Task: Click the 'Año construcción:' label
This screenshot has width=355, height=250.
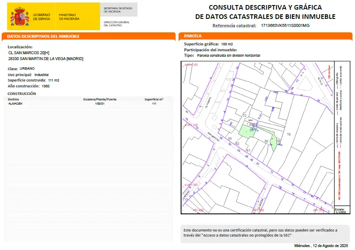Action: 24,86
